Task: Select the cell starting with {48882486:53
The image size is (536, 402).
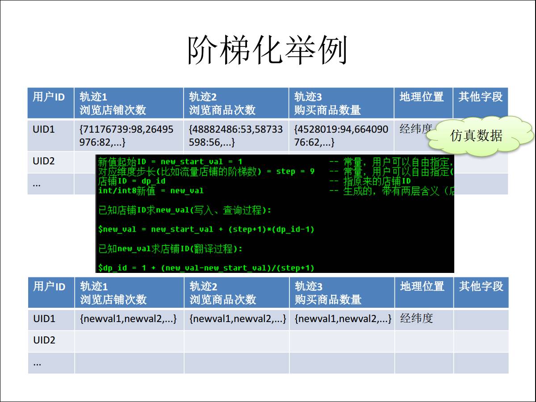Action: [x=235, y=136]
